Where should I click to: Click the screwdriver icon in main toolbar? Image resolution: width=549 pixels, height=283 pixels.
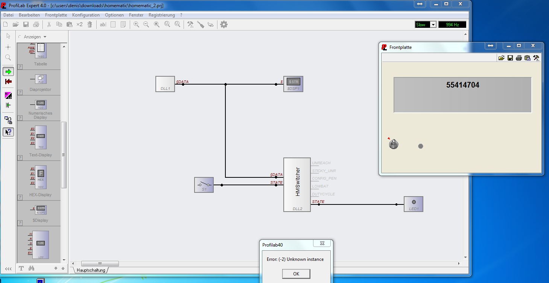201,24
